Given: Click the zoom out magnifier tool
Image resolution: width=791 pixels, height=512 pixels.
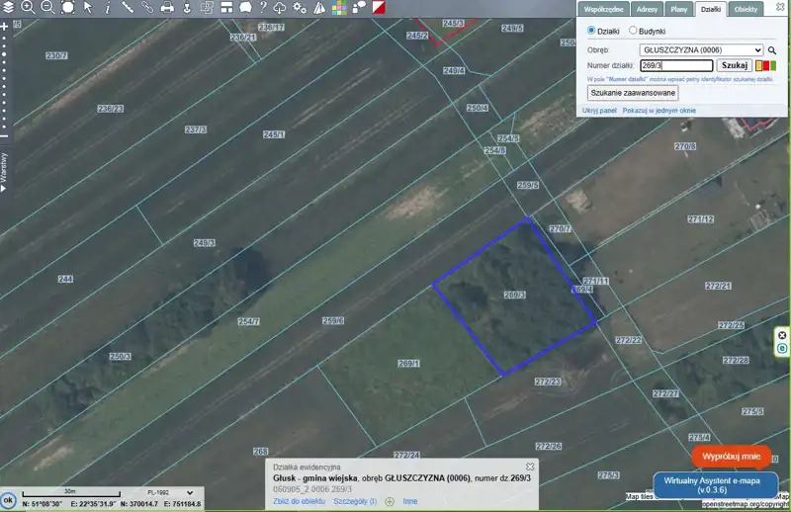Looking at the screenshot, I should 47,7.
